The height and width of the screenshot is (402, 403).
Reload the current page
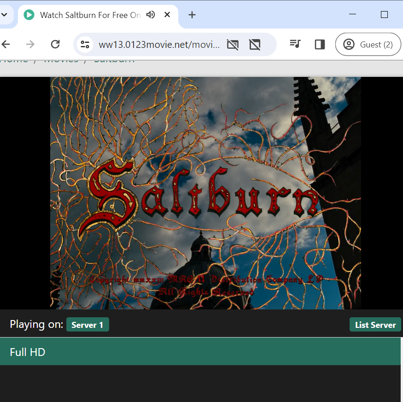tap(55, 45)
